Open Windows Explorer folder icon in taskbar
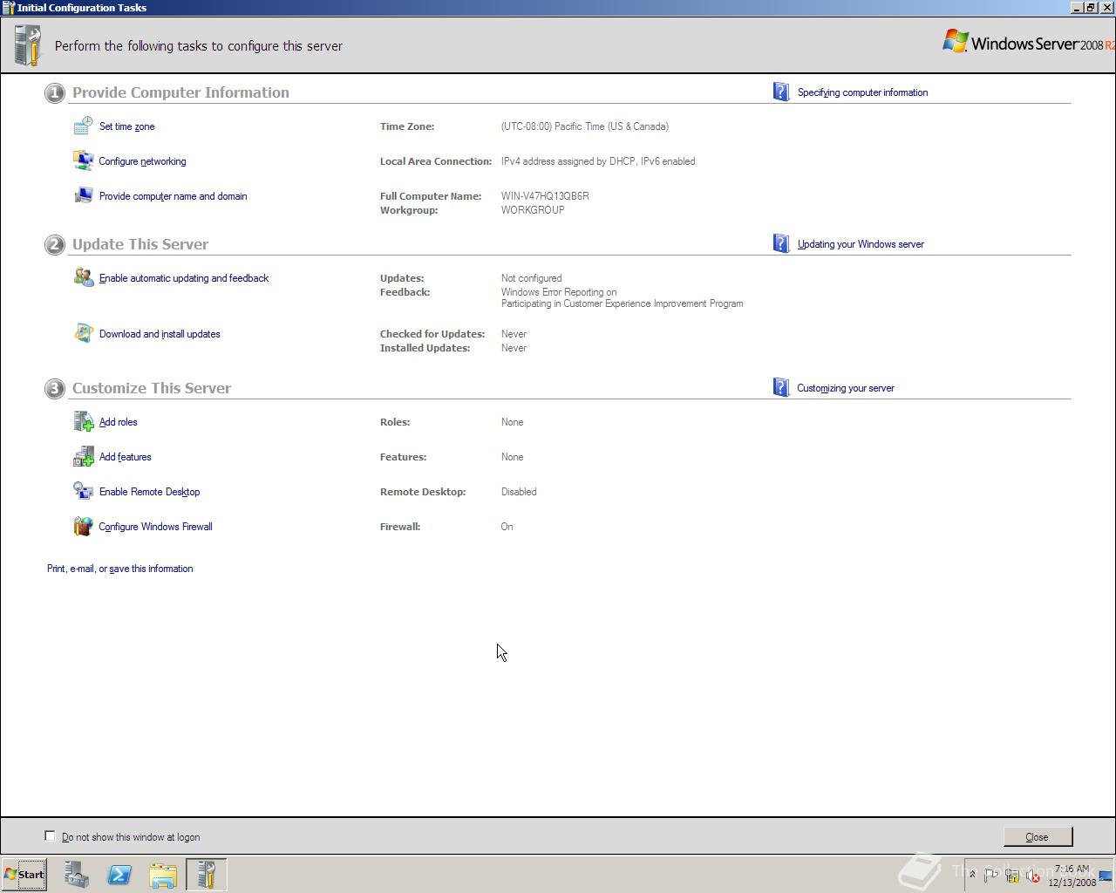 point(163,875)
